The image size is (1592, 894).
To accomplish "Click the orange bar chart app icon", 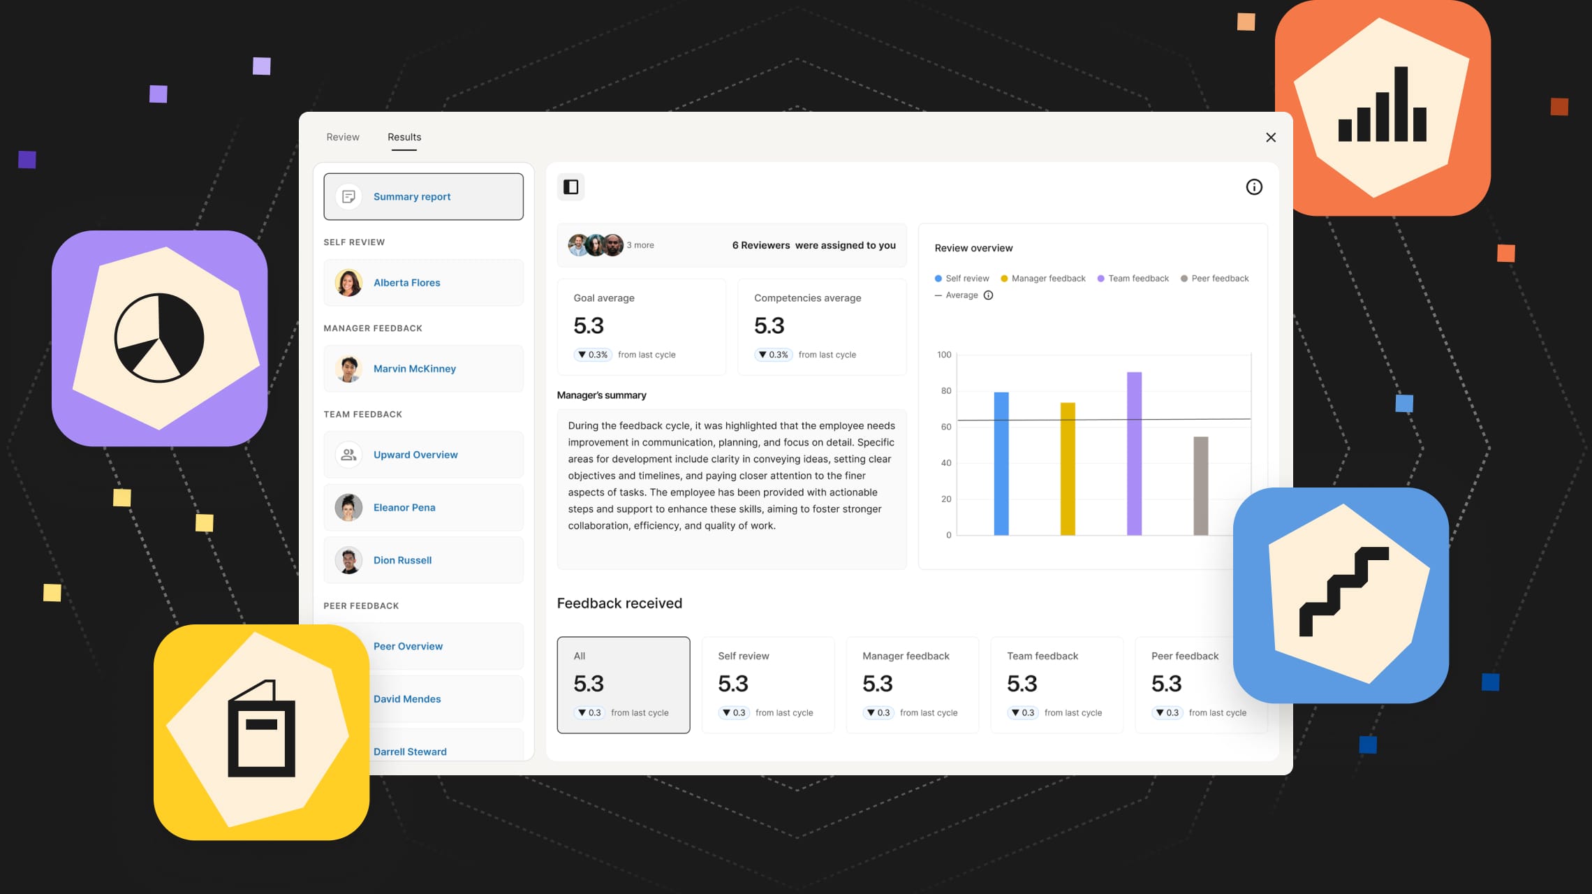I will click(1382, 107).
